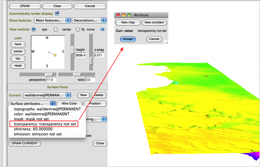
Task: Click the DRAW button at top
Action: [x=24, y=6]
